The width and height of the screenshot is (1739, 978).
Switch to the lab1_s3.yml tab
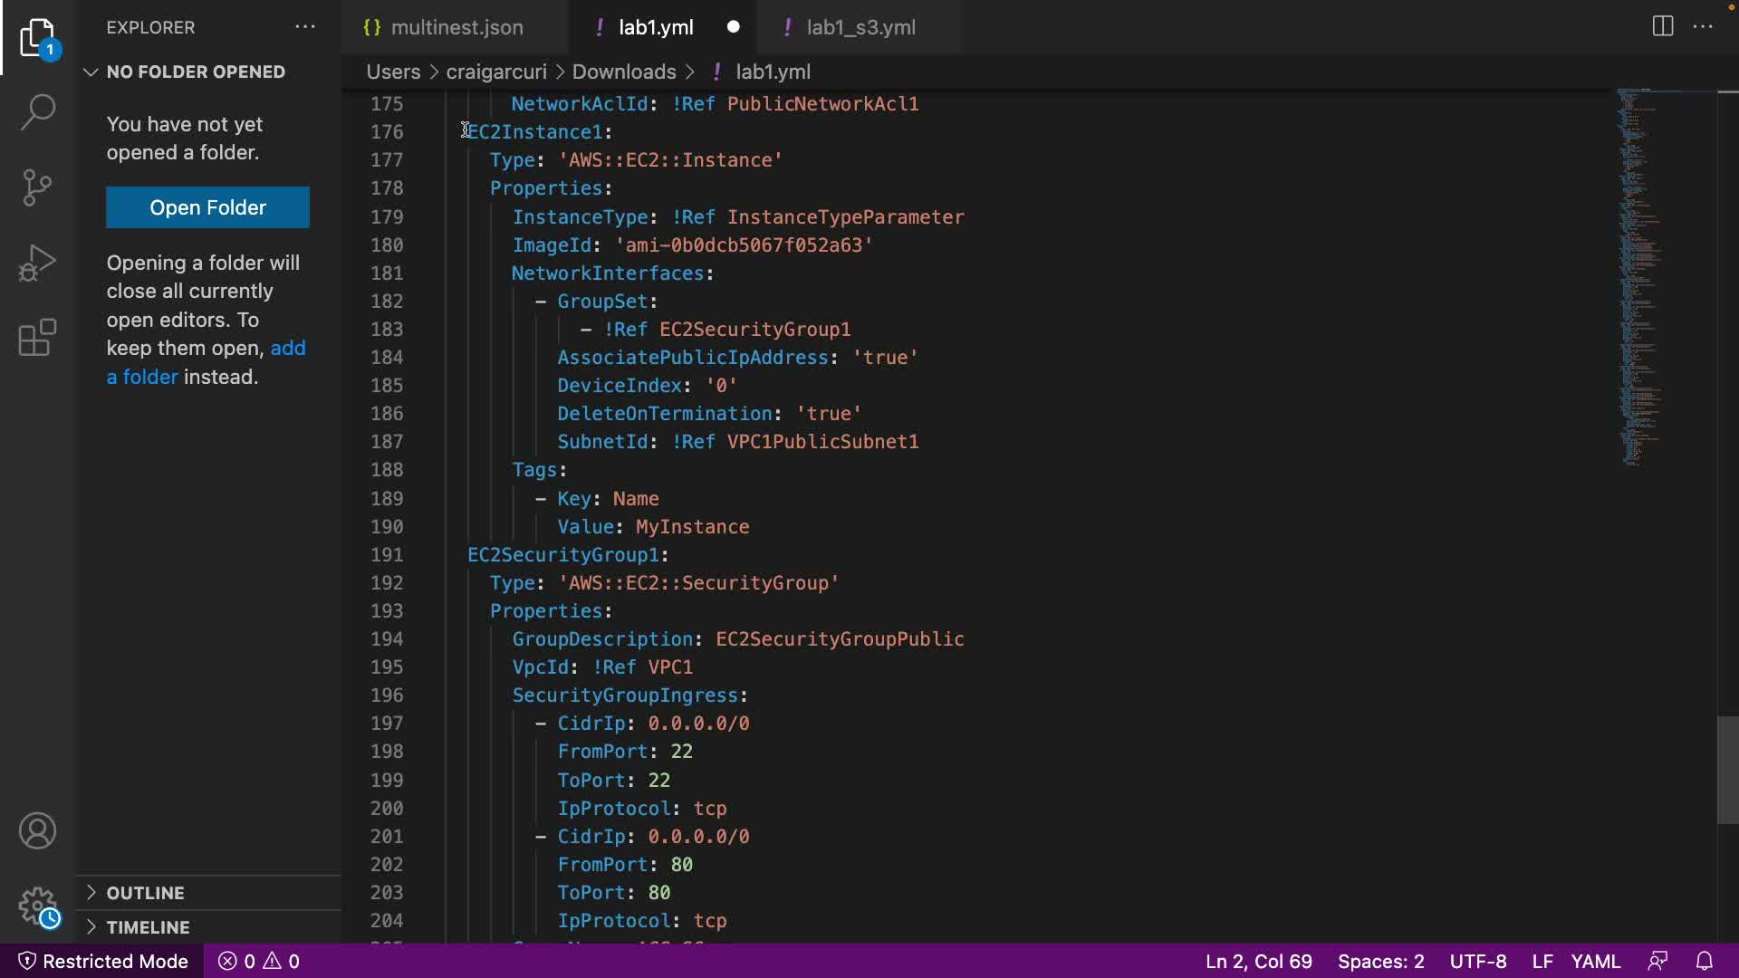[x=860, y=27]
